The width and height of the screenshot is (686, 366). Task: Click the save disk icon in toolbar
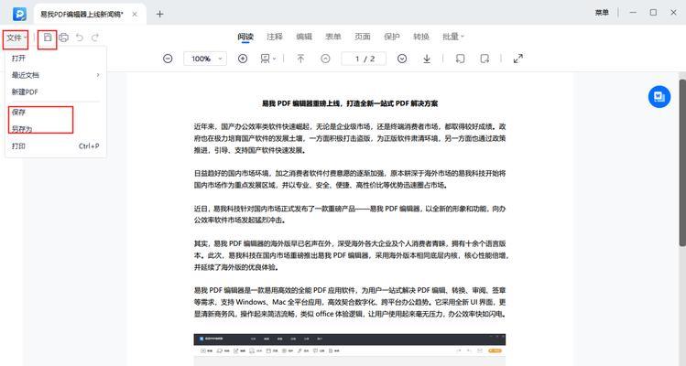tap(48, 38)
